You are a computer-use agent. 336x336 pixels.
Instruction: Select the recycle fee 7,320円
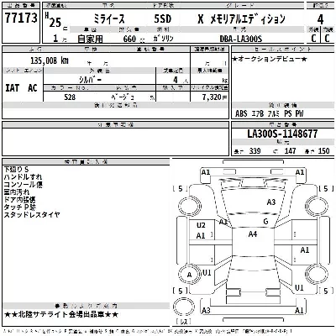click(215, 97)
